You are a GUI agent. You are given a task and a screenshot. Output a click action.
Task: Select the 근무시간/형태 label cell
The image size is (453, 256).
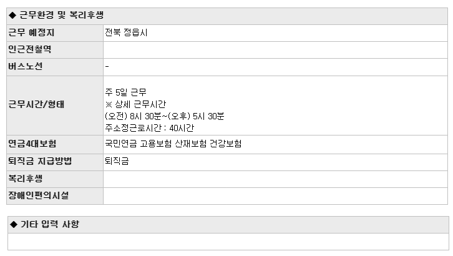click(x=55, y=106)
